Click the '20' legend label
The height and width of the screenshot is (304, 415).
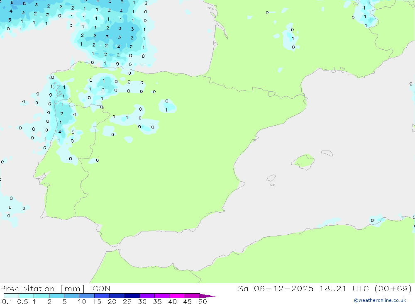click(112, 302)
